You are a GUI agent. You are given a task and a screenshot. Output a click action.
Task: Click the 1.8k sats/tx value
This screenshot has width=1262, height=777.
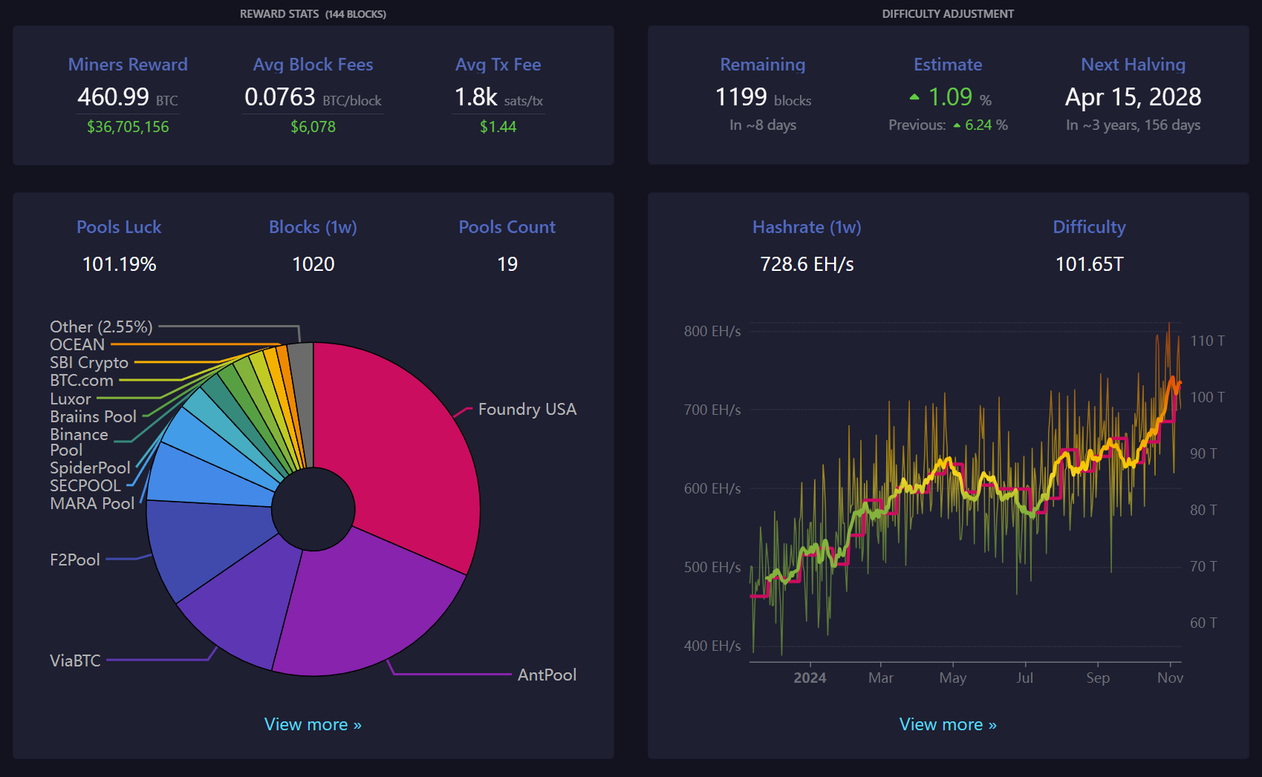pos(498,97)
